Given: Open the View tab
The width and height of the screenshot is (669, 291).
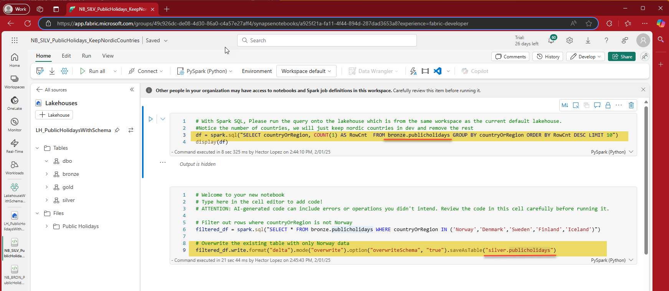Looking at the screenshot, I should (x=108, y=56).
